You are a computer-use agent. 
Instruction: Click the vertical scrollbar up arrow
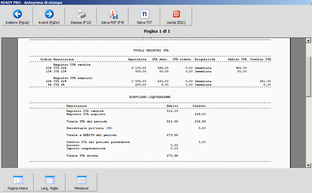[308, 41]
